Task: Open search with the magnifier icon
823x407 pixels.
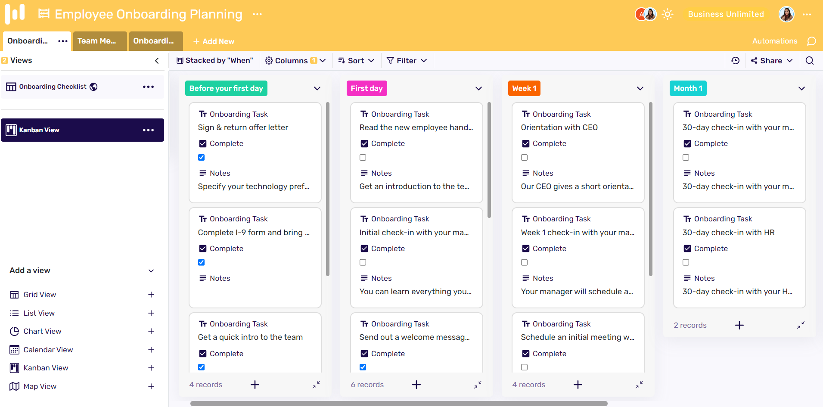Action: coord(810,60)
